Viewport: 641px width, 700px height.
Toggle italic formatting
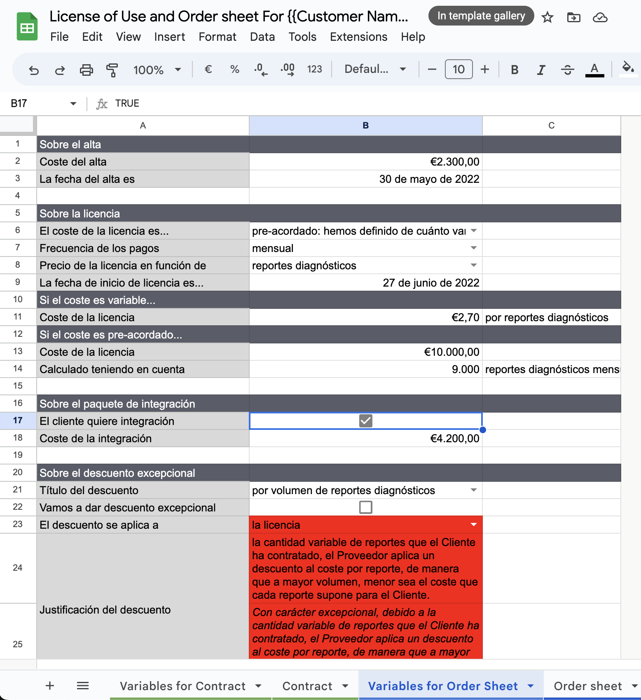(x=541, y=70)
